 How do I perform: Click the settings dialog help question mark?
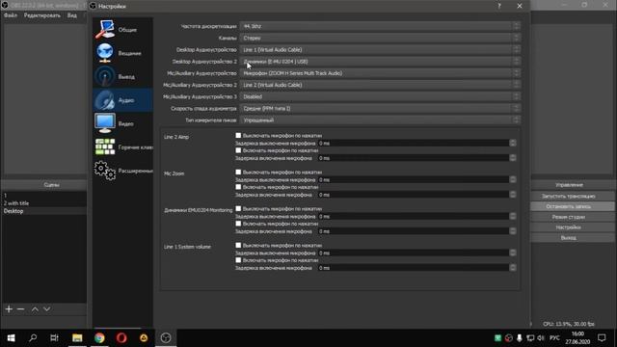tap(499, 6)
